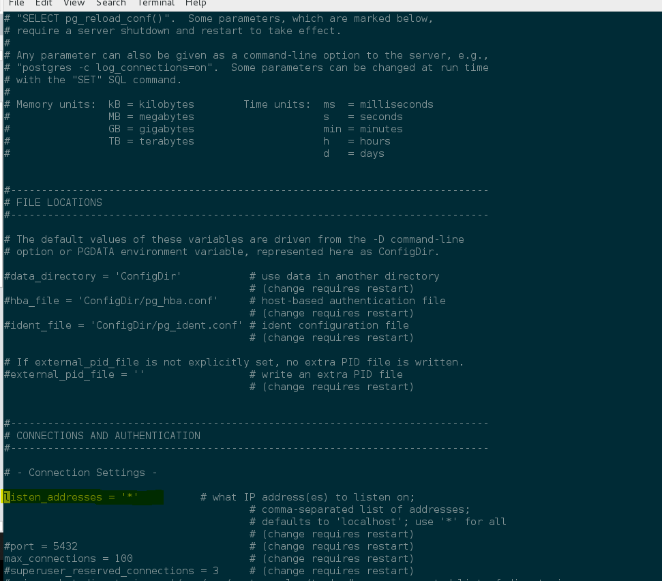
Task: Click 'postgres -c log_connections=on' comment
Action: 117,68
